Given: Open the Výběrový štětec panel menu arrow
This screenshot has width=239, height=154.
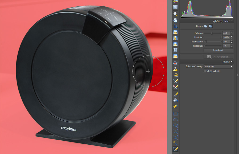Looking at the screenshot, I should (232, 21).
